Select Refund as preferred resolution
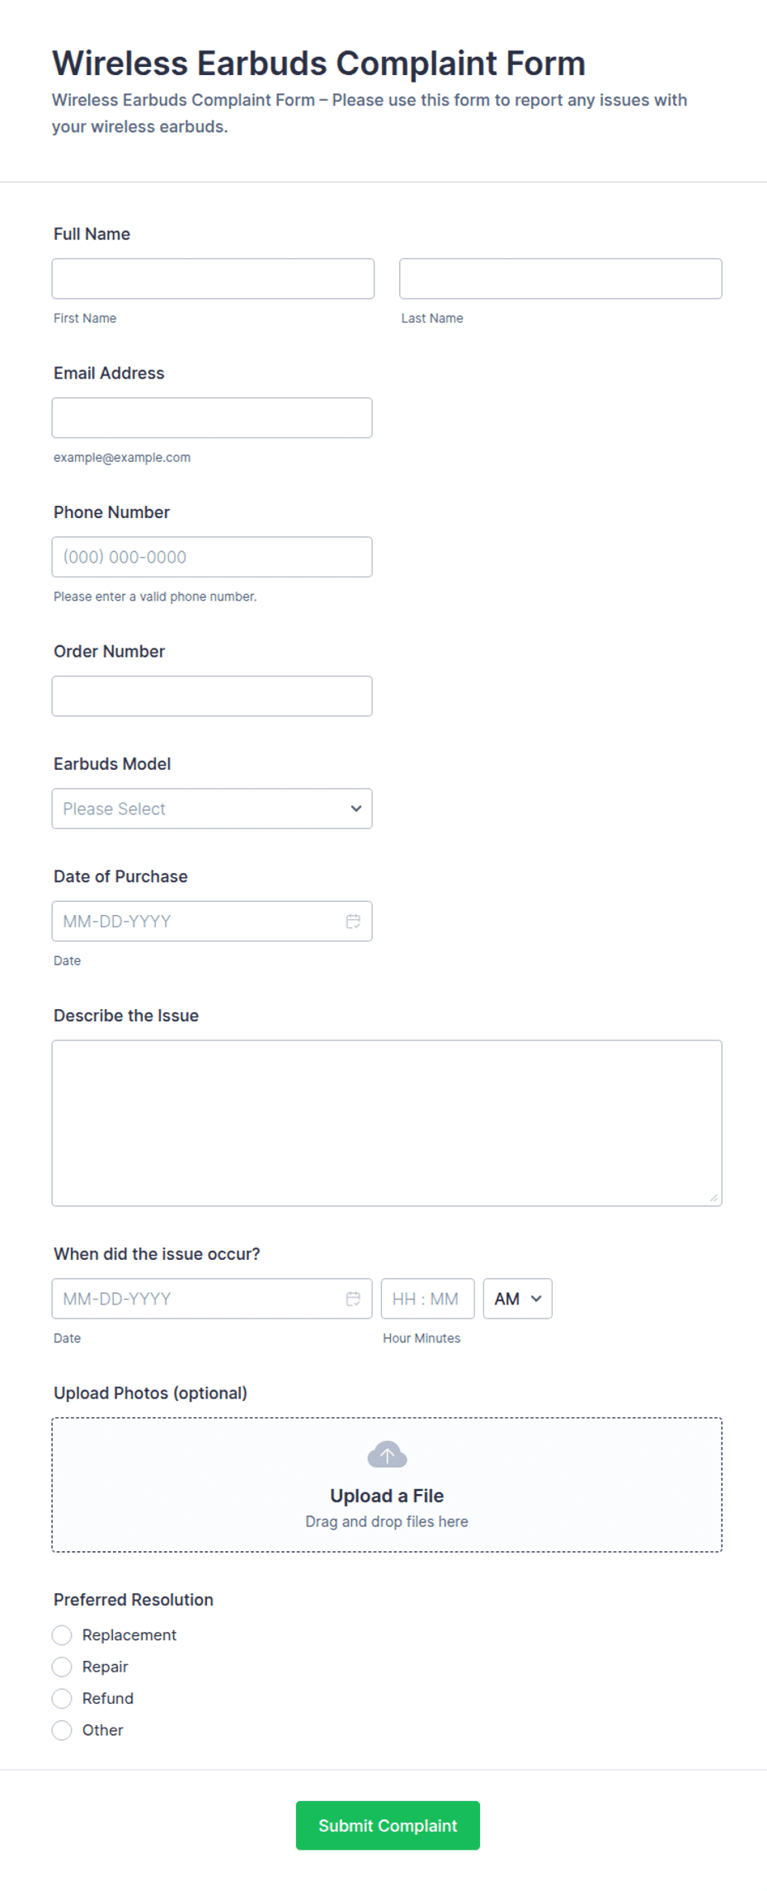 point(62,1699)
